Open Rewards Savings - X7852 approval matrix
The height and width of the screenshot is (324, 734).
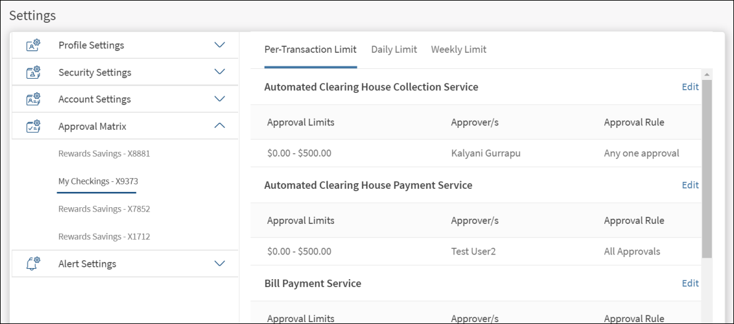pyautogui.click(x=104, y=209)
